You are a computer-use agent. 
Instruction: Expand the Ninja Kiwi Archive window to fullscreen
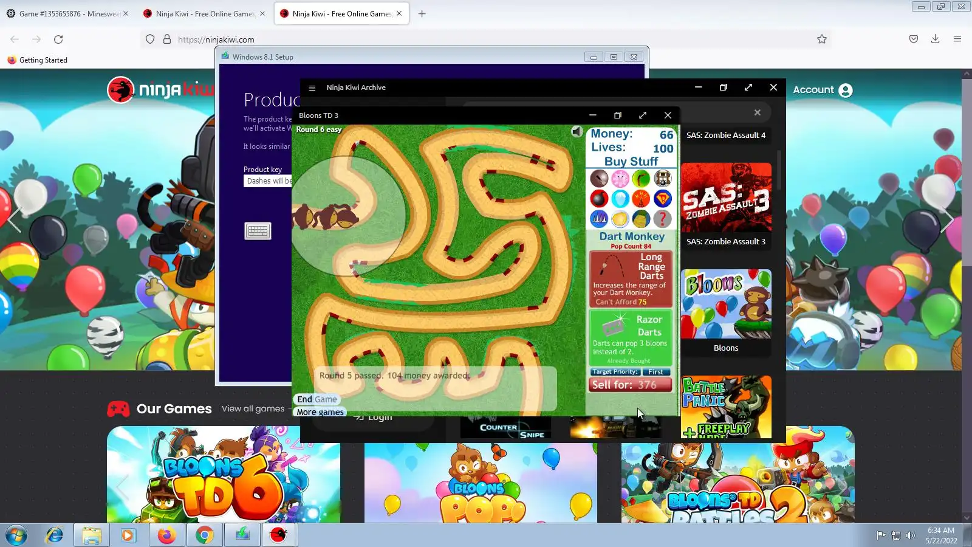[x=748, y=88]
